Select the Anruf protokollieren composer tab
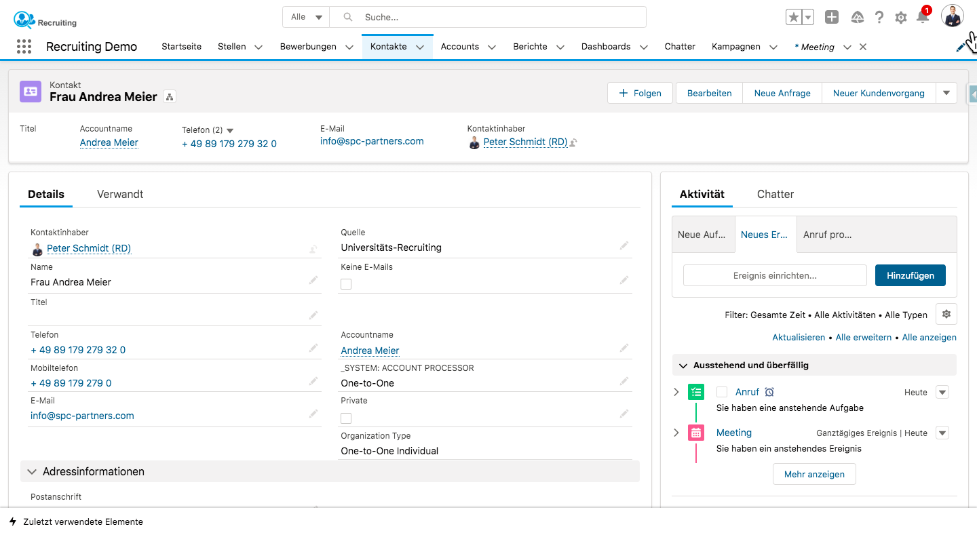The height and width of the screenshot is (535, 977). point(828,235)
